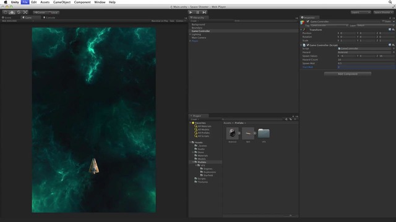Toggle the Game Controller active checkbox
396x222 pixels.
[x=308, y=22]
